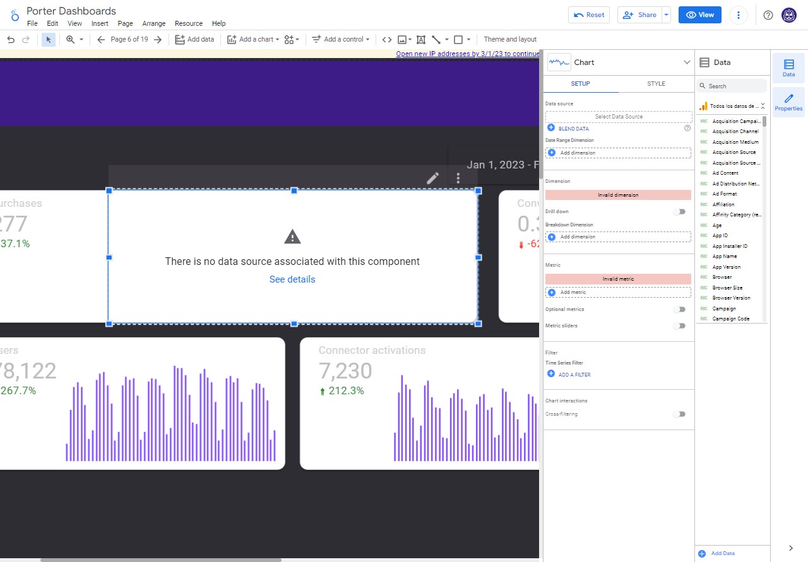Click Select Data Source field

click(619, 117)
